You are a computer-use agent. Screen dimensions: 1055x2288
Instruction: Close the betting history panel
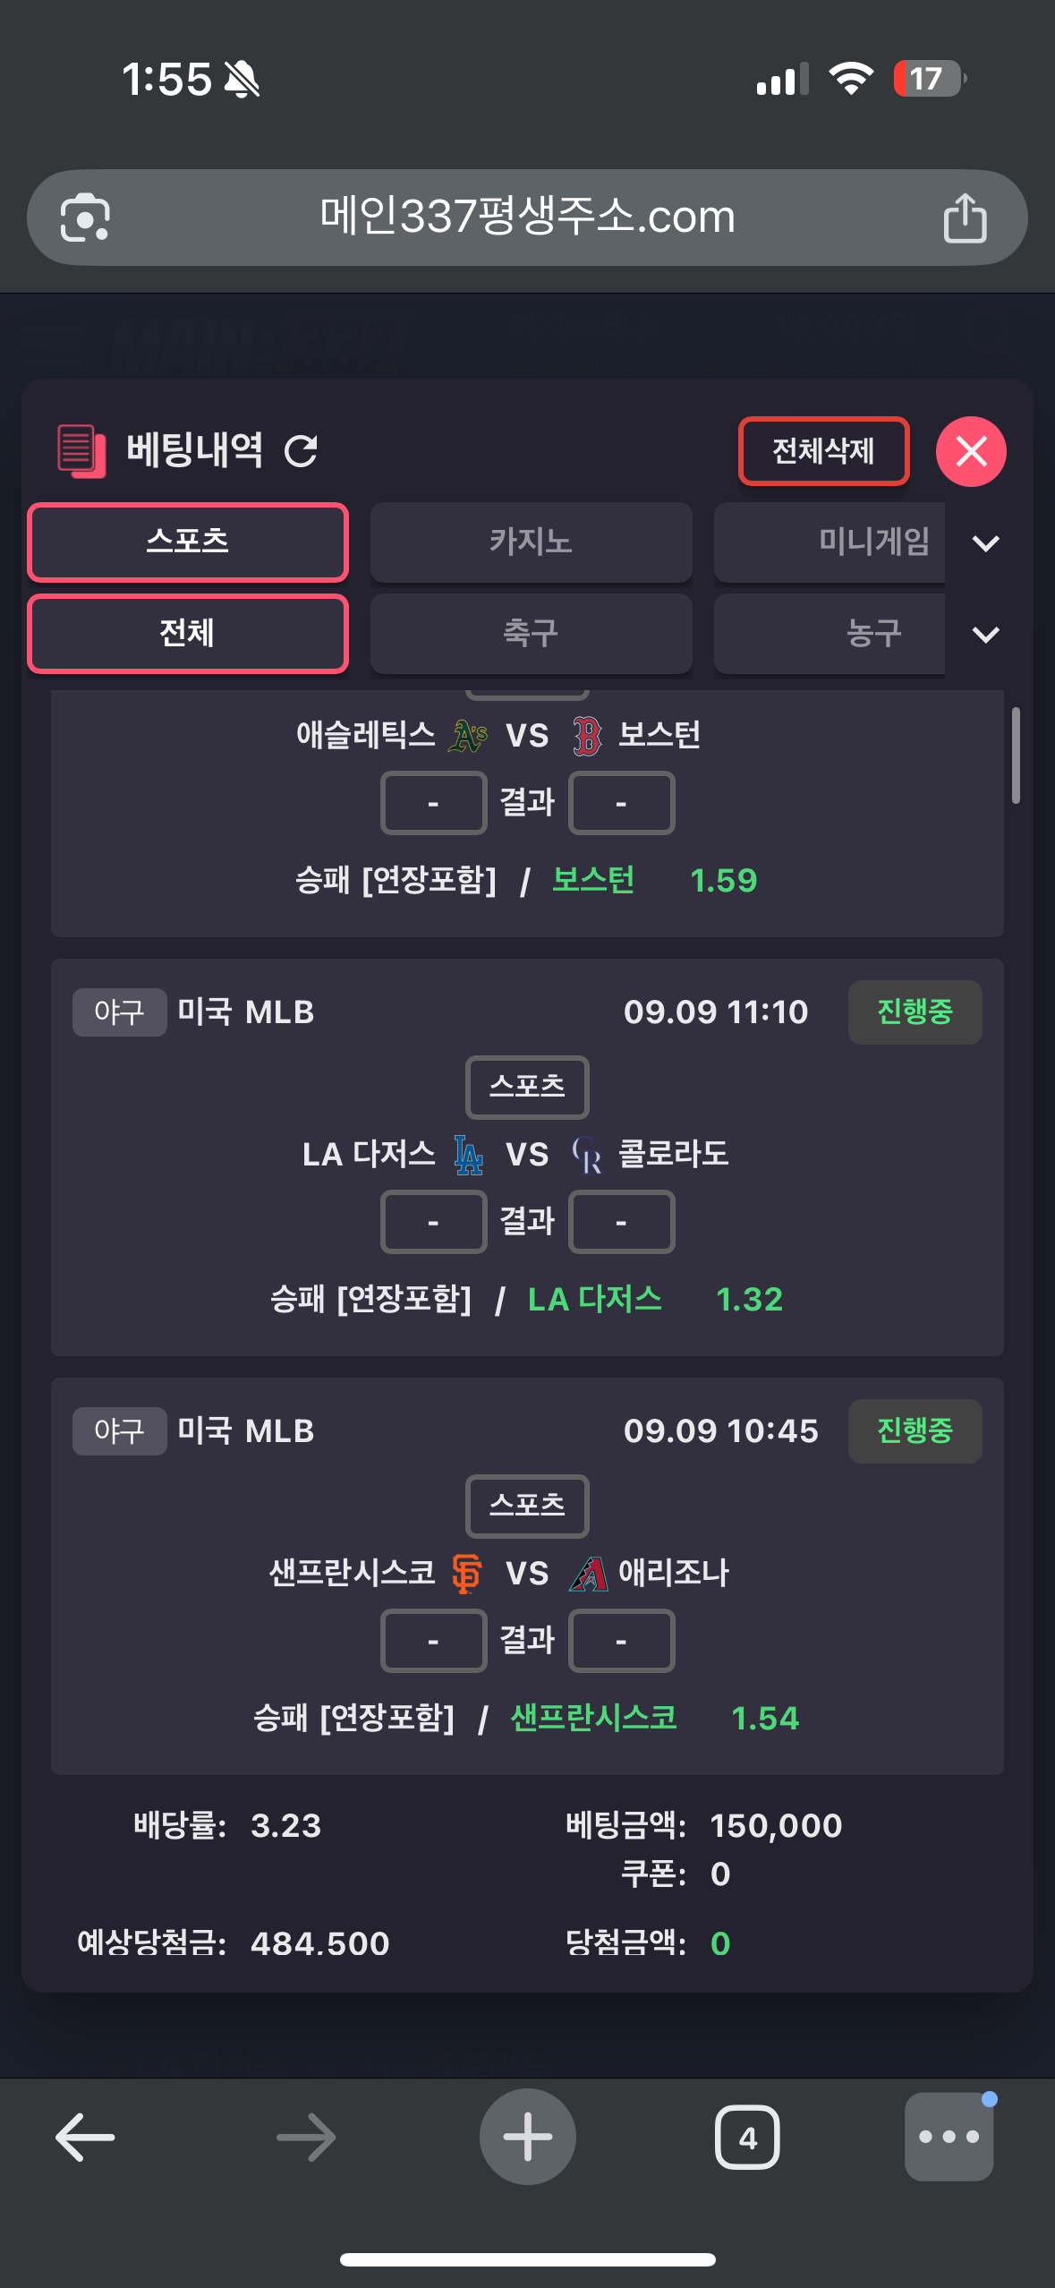coord(971,451)
